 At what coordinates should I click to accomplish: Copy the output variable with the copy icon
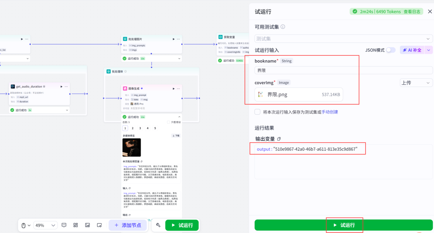[279, 139]
